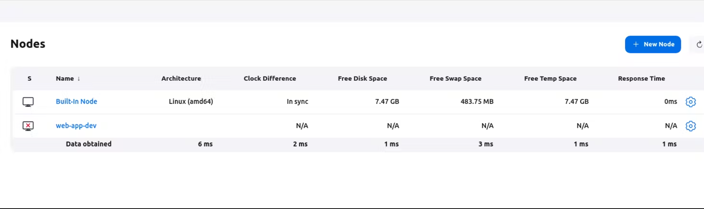Sort the table by Architecture
The height and width of the screenshot is (209, 704).
pos(181,78)
